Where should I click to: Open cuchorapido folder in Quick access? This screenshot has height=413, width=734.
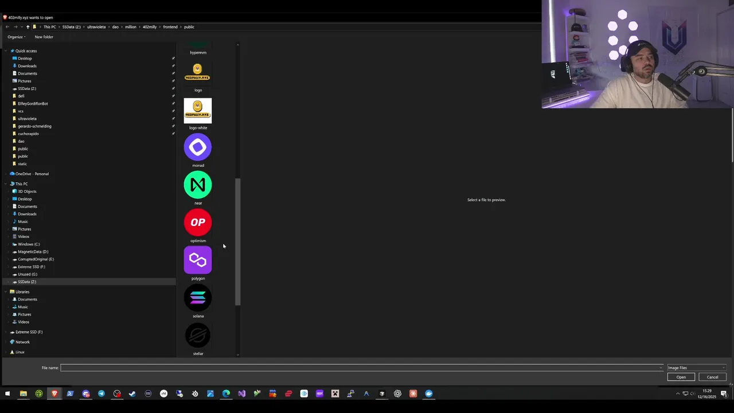pos(28,134)
